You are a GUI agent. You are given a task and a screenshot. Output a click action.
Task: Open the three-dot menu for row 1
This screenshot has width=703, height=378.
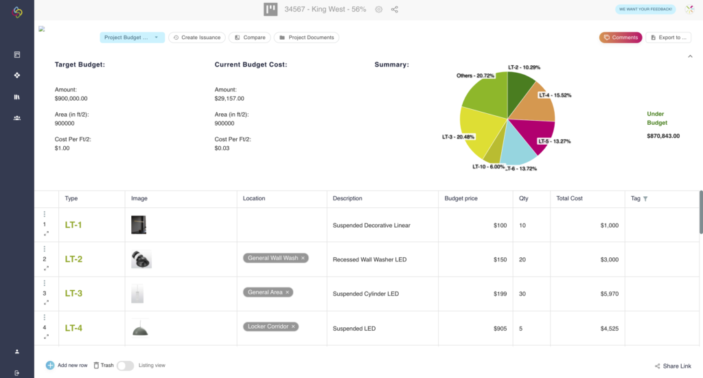(45, 215)
